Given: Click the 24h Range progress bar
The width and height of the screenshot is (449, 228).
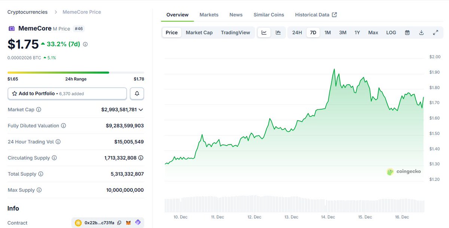Looking at the screenshot, I should coord(76,72).
